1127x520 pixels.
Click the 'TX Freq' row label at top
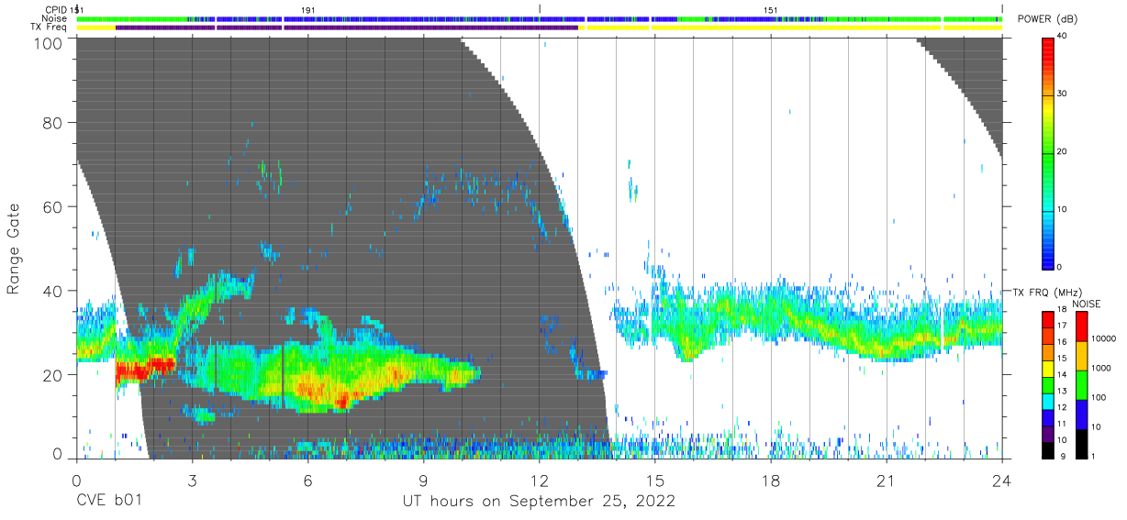pyautogui.click(x=50, y=28)
